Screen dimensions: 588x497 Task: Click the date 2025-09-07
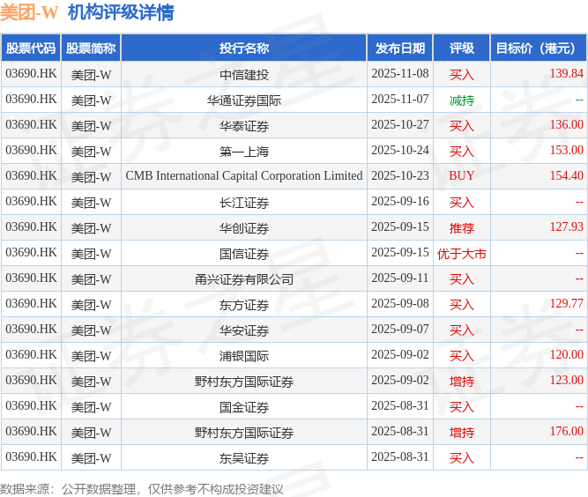[400, 329]
